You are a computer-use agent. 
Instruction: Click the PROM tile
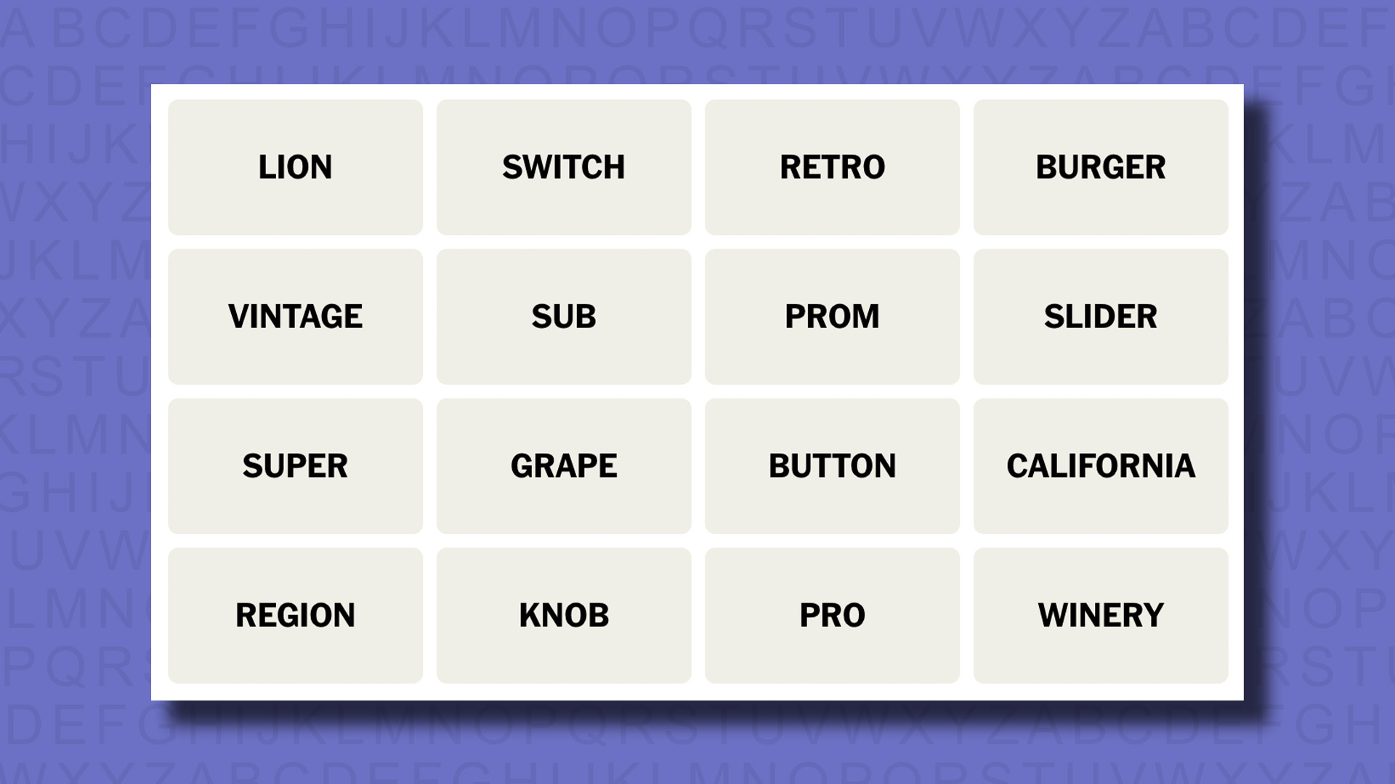[x=832, y=316]
